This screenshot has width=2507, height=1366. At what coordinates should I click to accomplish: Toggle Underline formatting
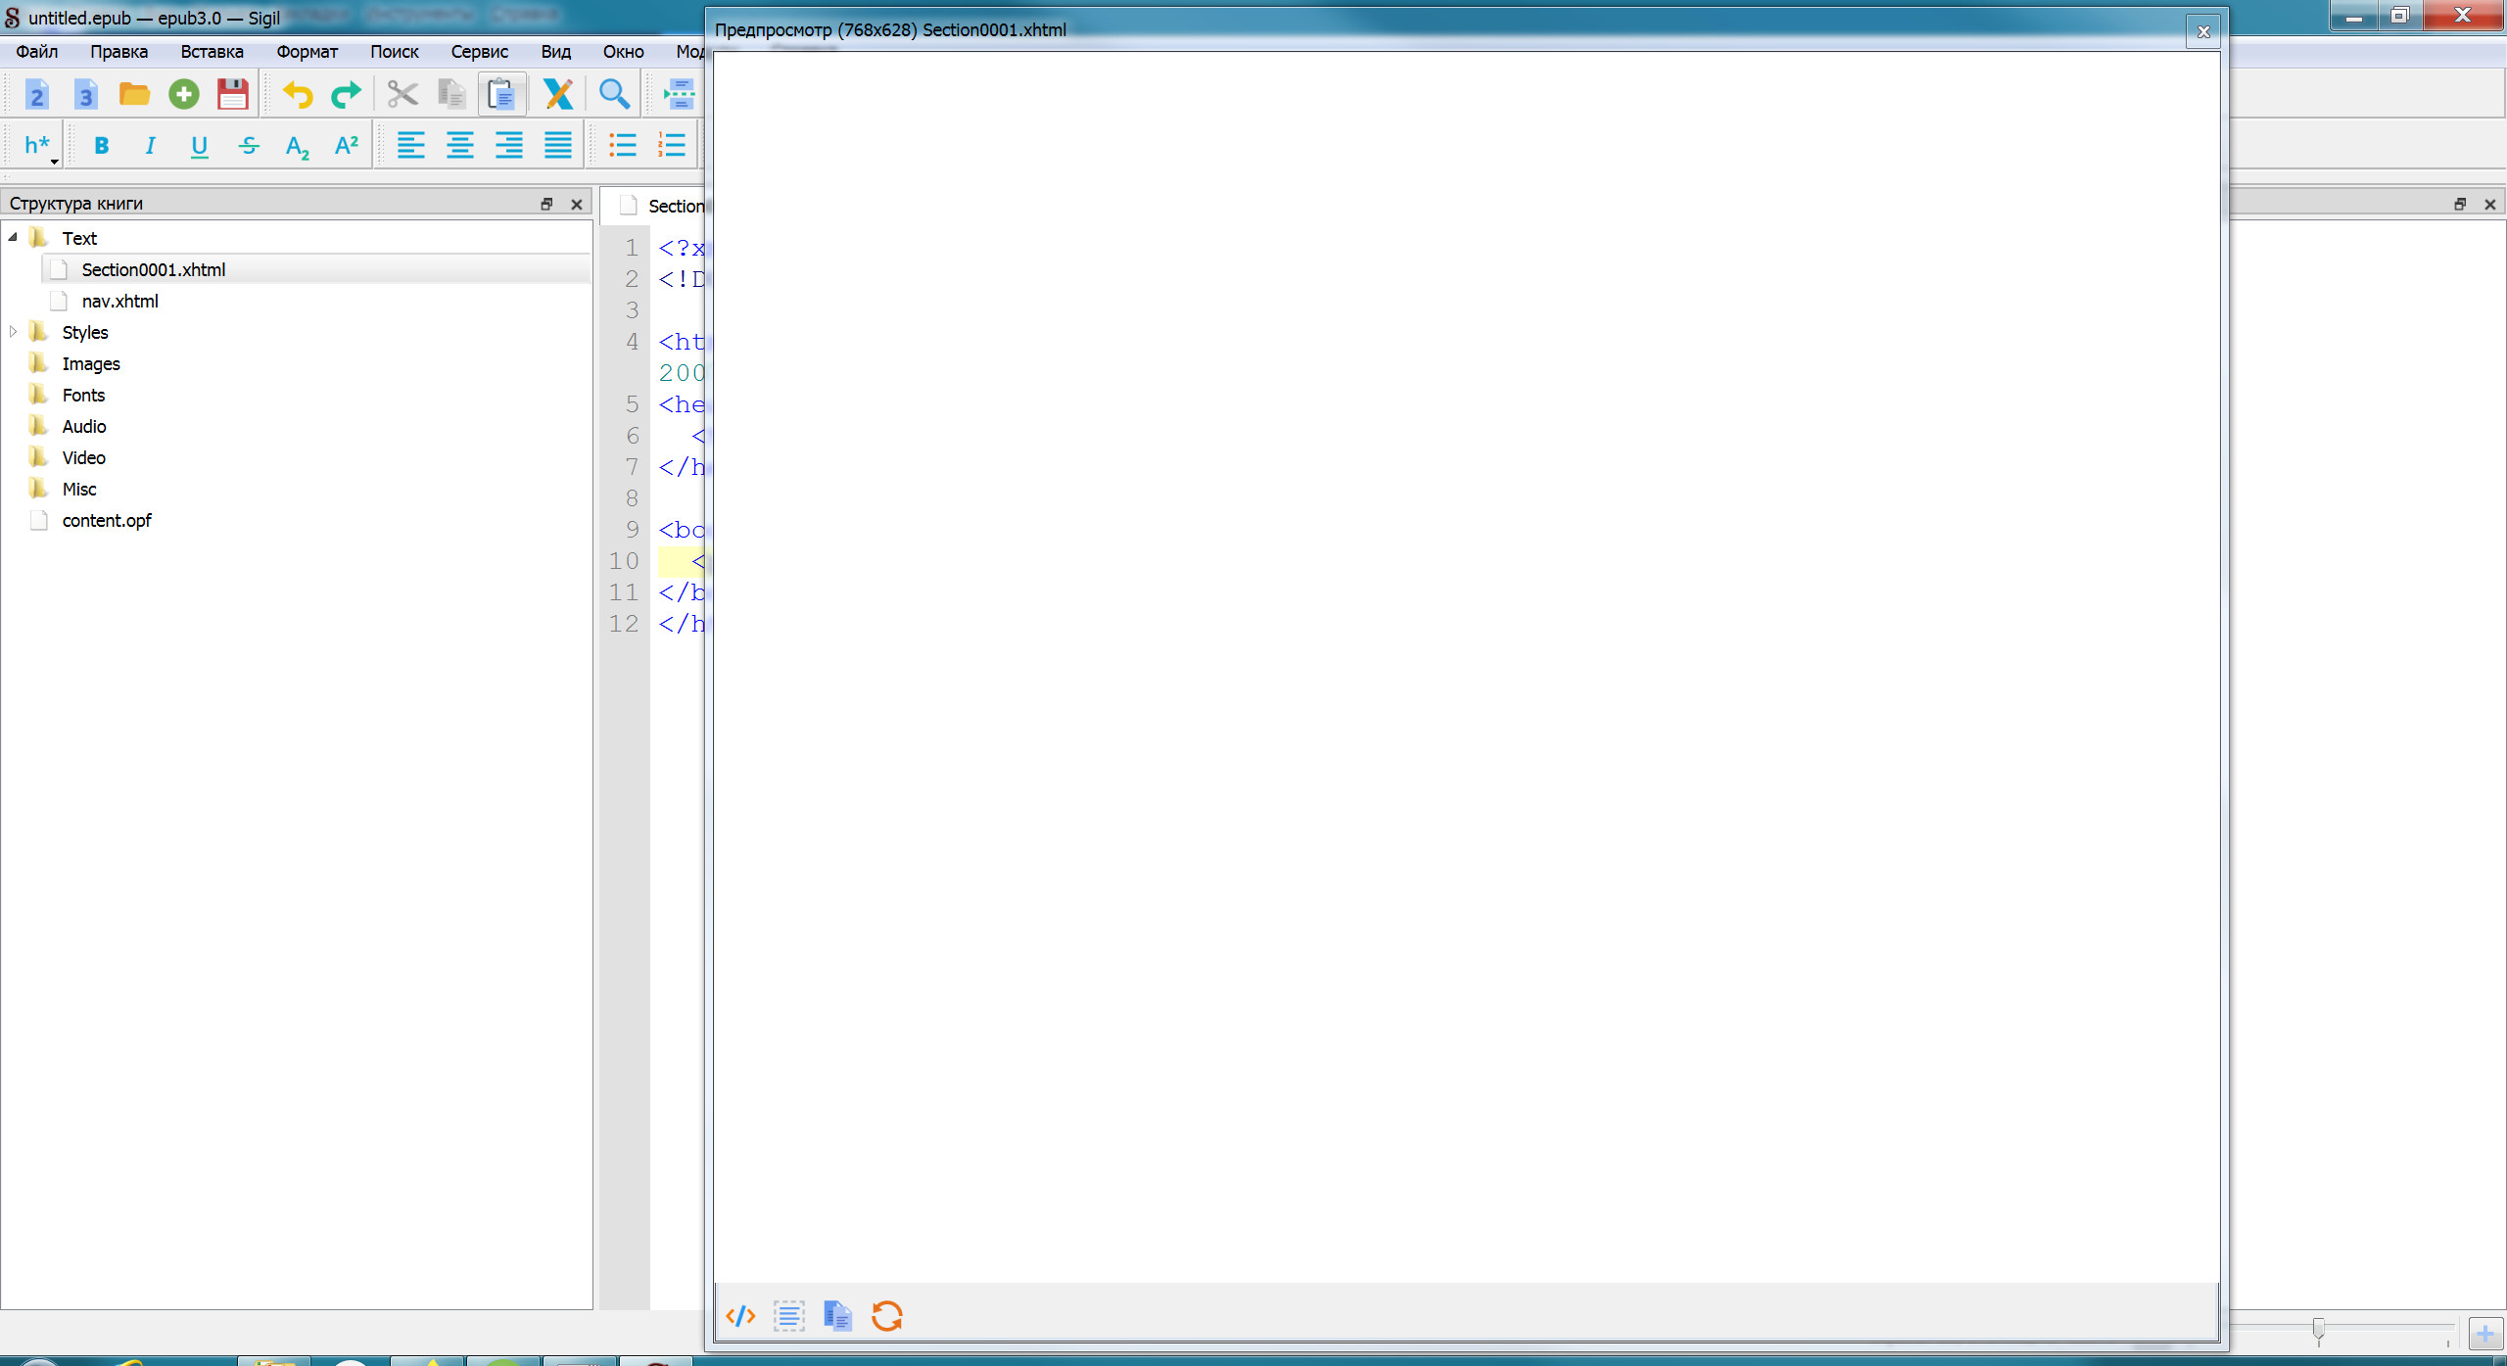(x=199, y=146)
